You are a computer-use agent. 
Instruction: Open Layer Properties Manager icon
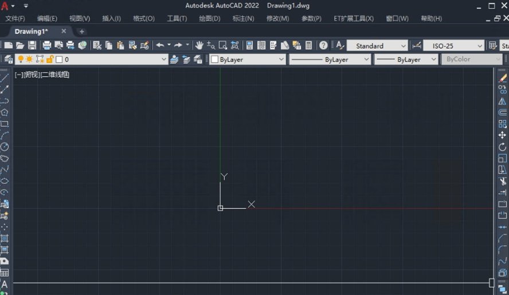pyautogui.click(x=9, y=60)
